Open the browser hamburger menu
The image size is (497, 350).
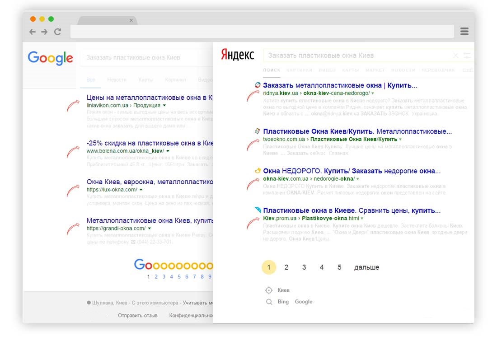point(464,31)
